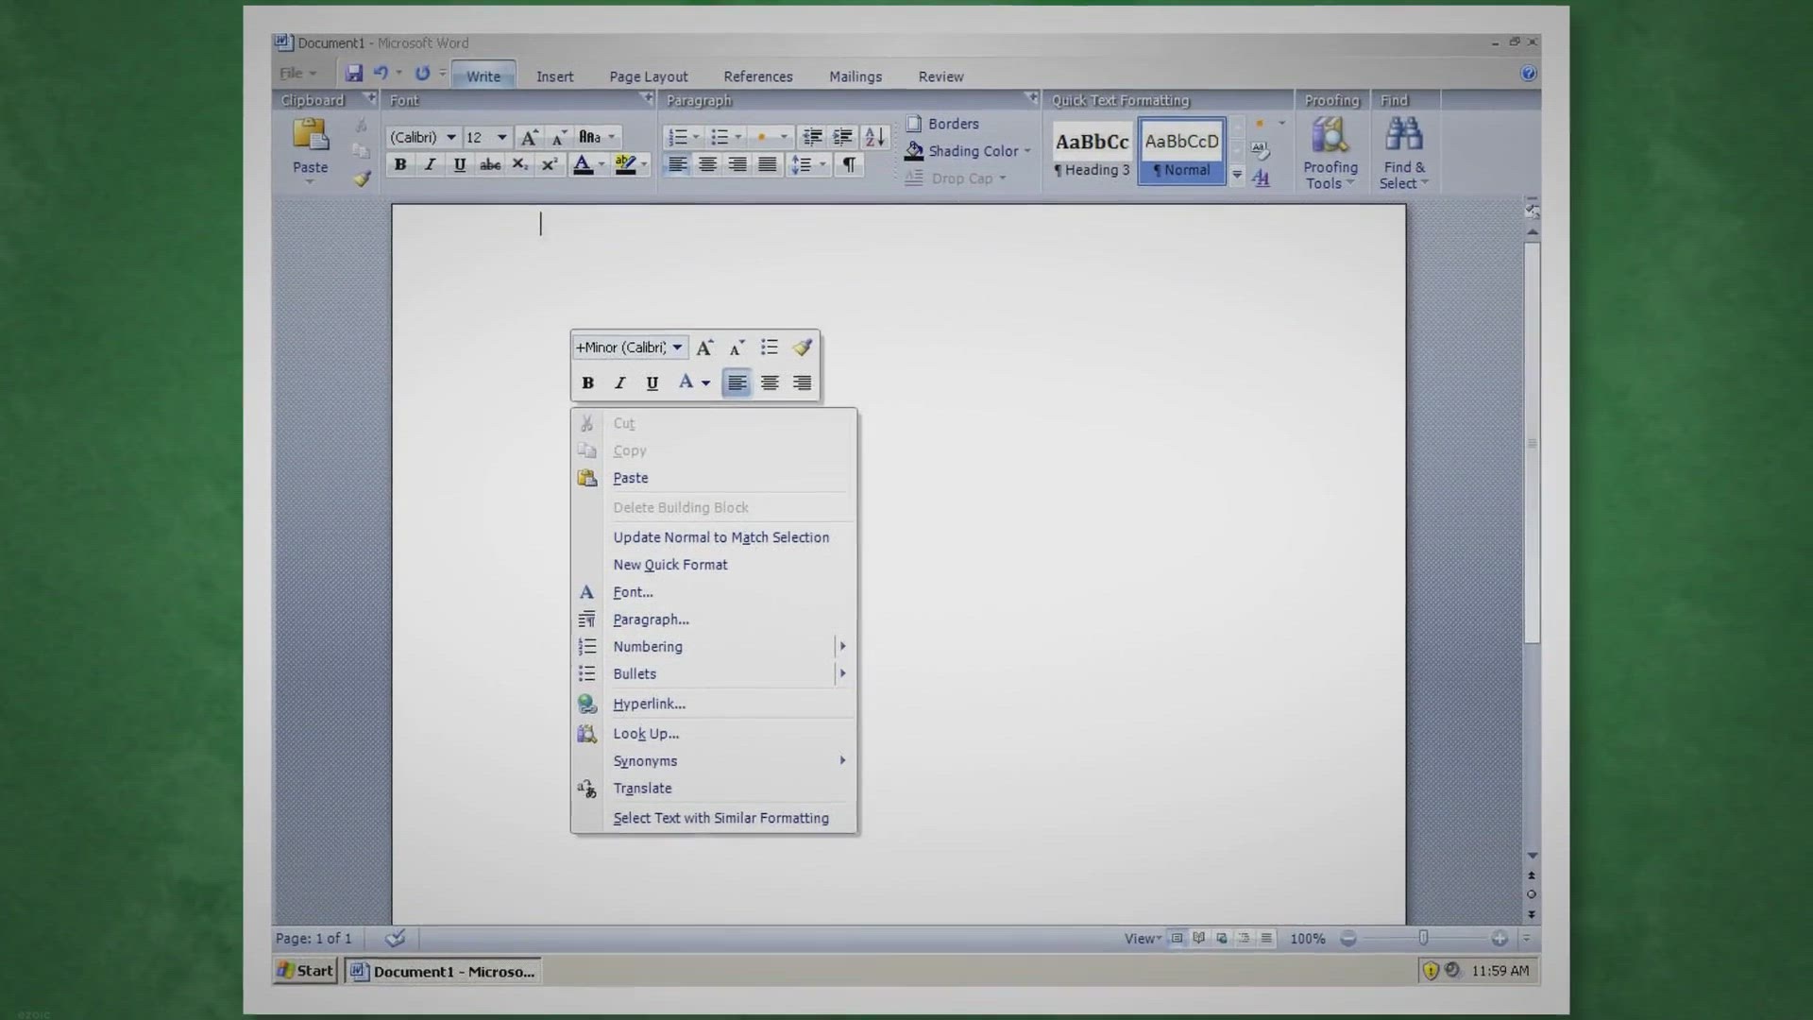Click Superscript icon in Font group
The height and width of the screenshot is (1020, 1813).
click(x=549, y=164)
